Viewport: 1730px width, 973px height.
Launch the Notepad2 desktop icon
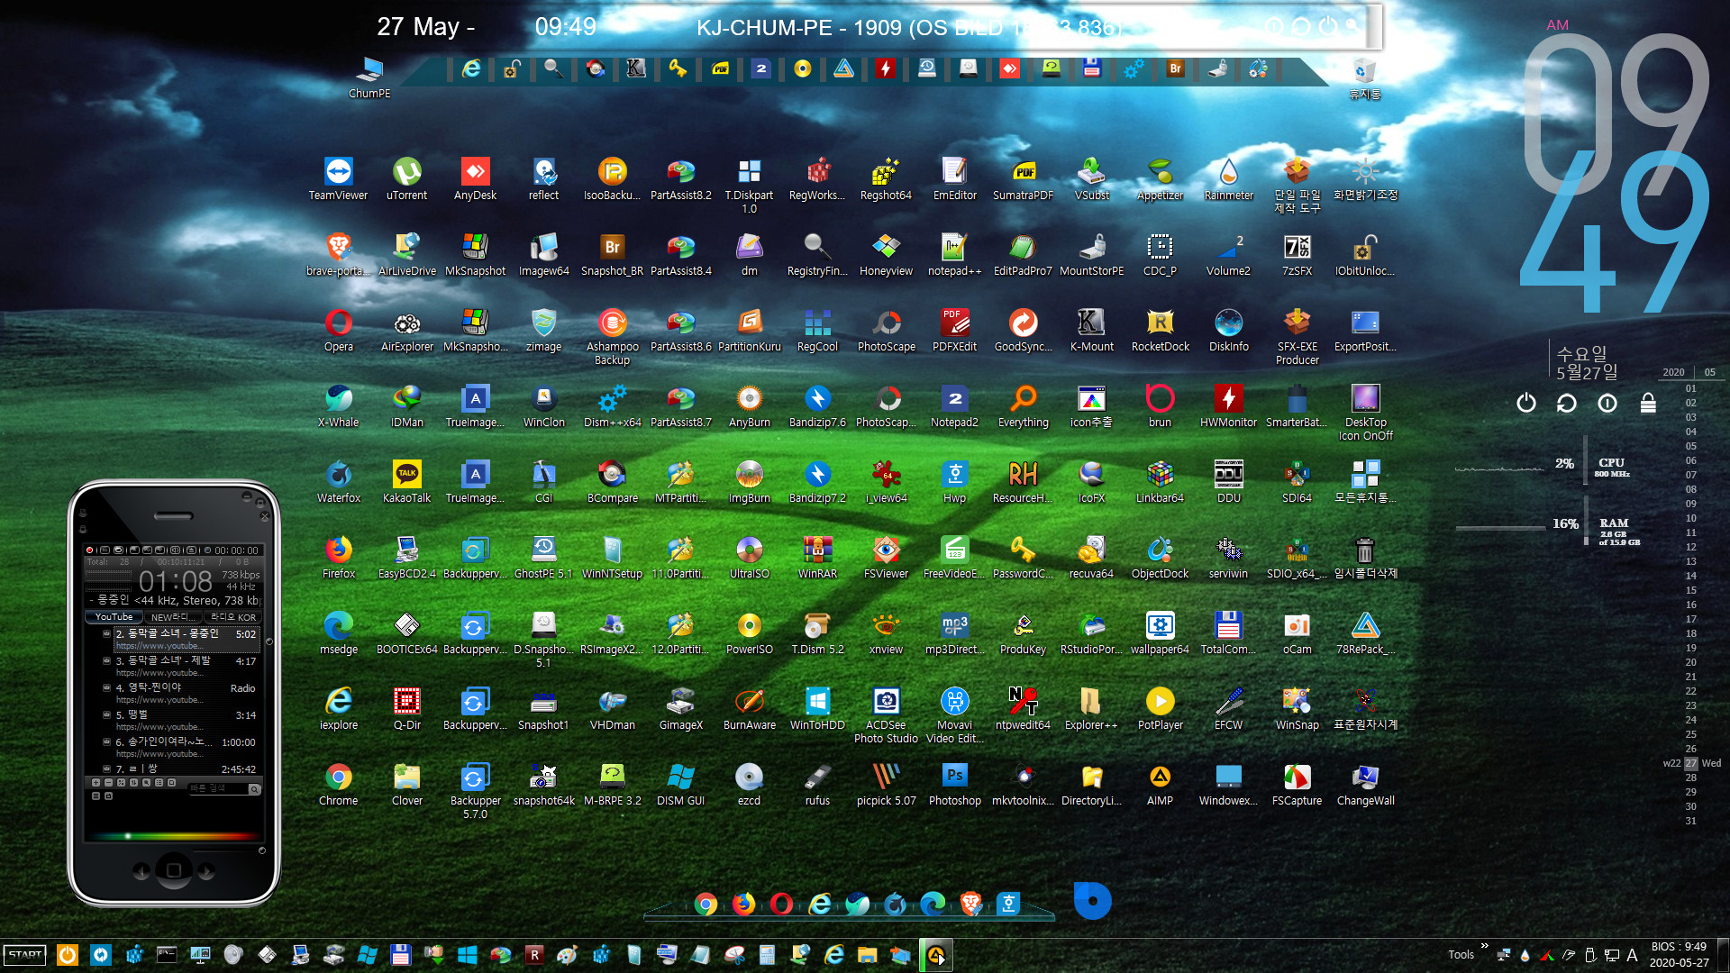[x=955, y=405]
